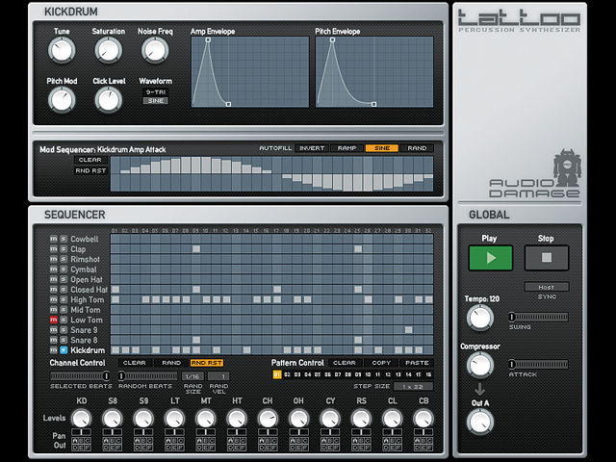Solo the Cymbal track

click(64, 269)
